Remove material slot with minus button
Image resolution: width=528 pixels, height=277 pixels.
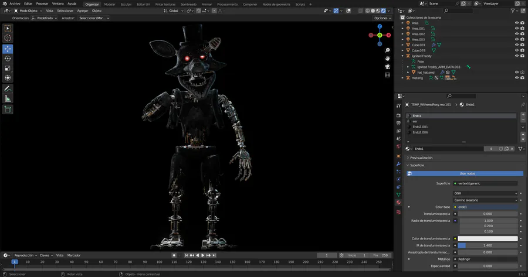click(x=523, y=120)
